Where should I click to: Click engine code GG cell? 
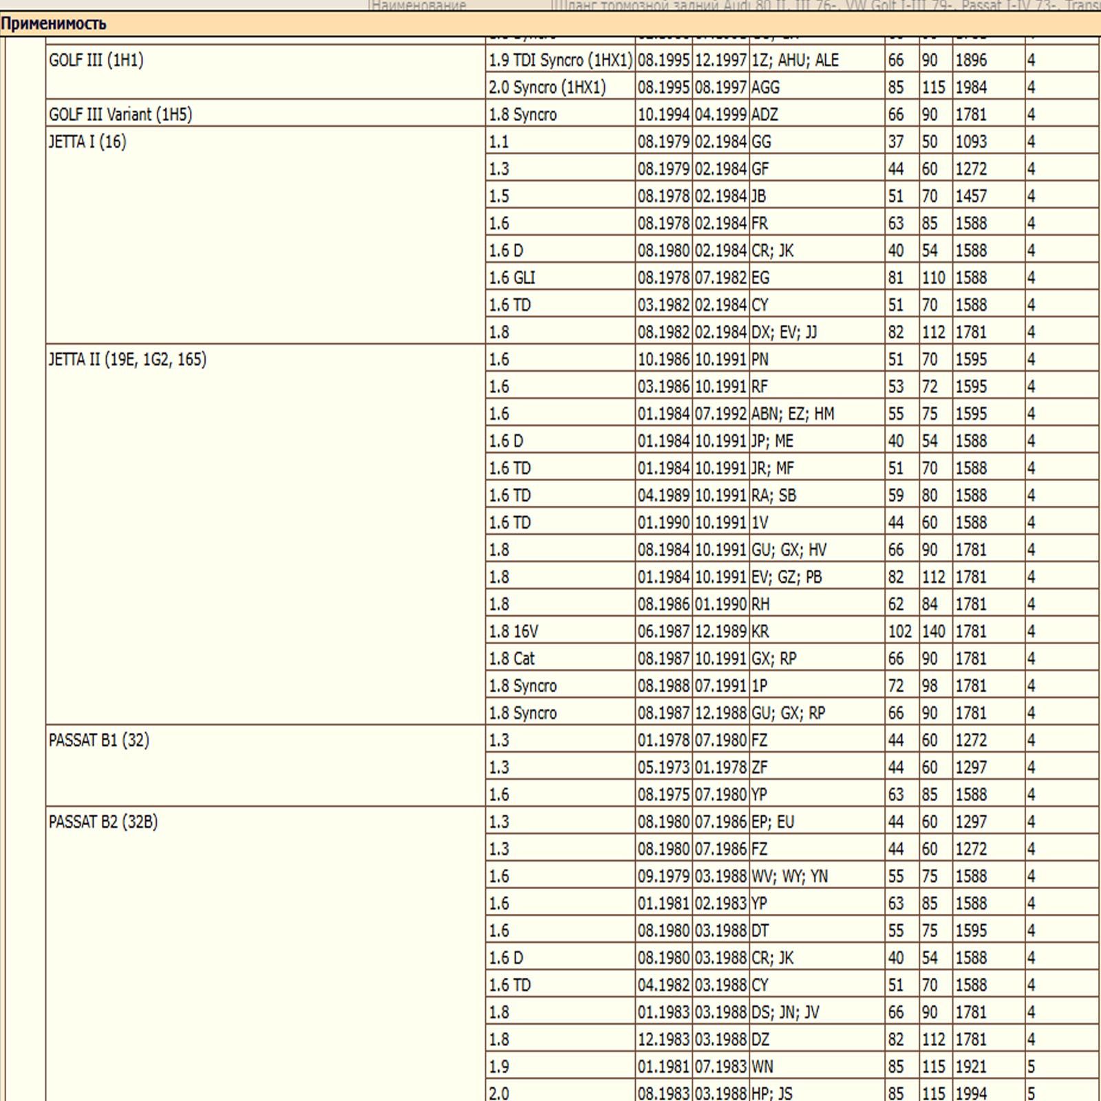(817, 142)
